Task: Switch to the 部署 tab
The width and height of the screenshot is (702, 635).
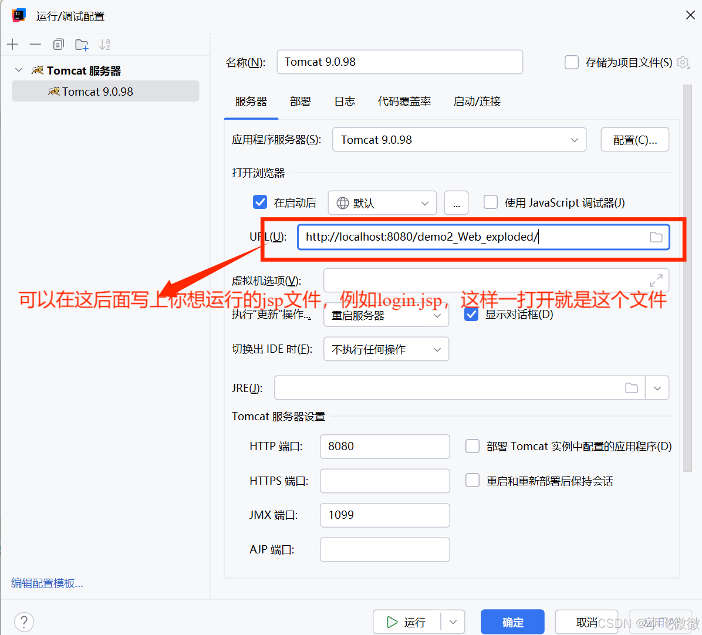Action: click(301, 102)
